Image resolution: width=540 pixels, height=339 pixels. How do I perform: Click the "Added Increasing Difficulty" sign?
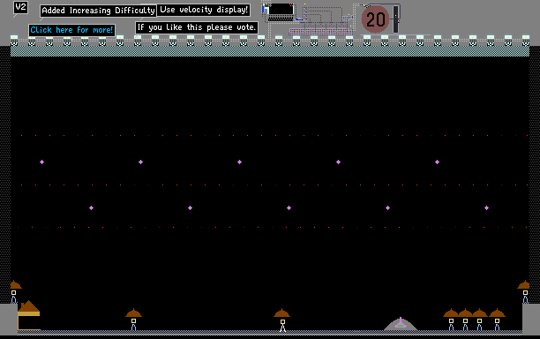tap(98, 11)
